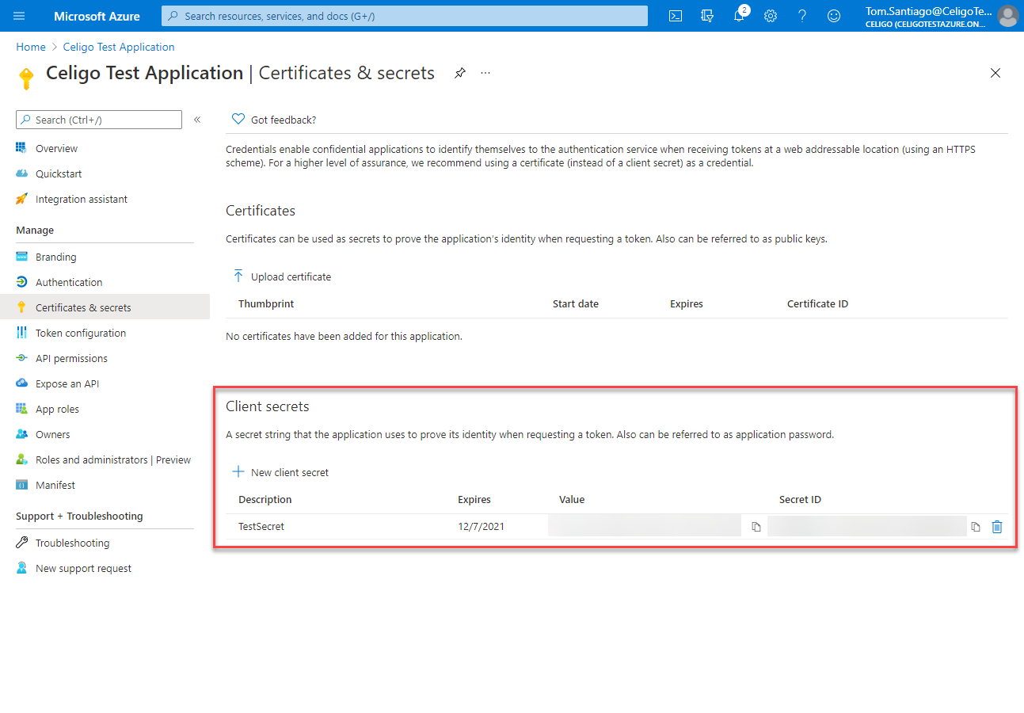Click New client secret
The width and height of the screenshot is (1024, 713).
click(280, 472)
